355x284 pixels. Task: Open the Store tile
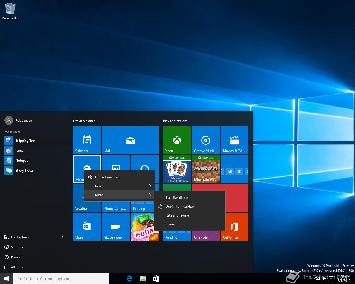pyautogui.click(x=87, y=227)
